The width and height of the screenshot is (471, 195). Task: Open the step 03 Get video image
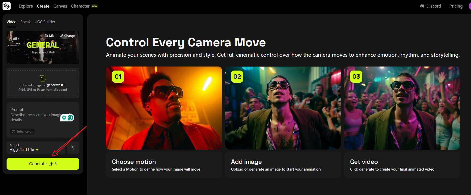pos(402,108)
